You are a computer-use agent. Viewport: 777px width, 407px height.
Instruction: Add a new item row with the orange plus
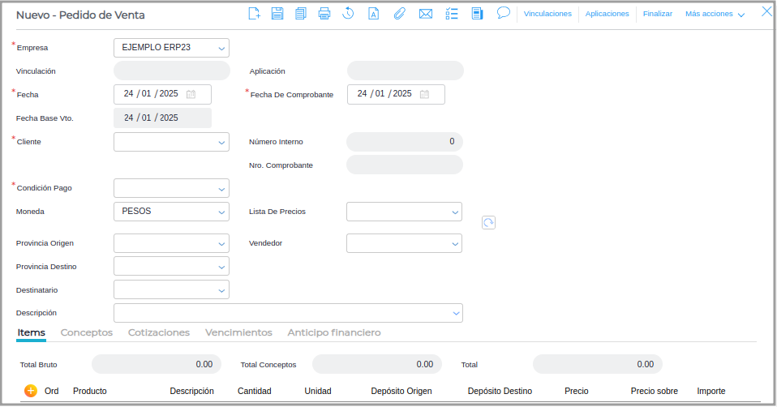pyautogui.click(x=31, y=391)
